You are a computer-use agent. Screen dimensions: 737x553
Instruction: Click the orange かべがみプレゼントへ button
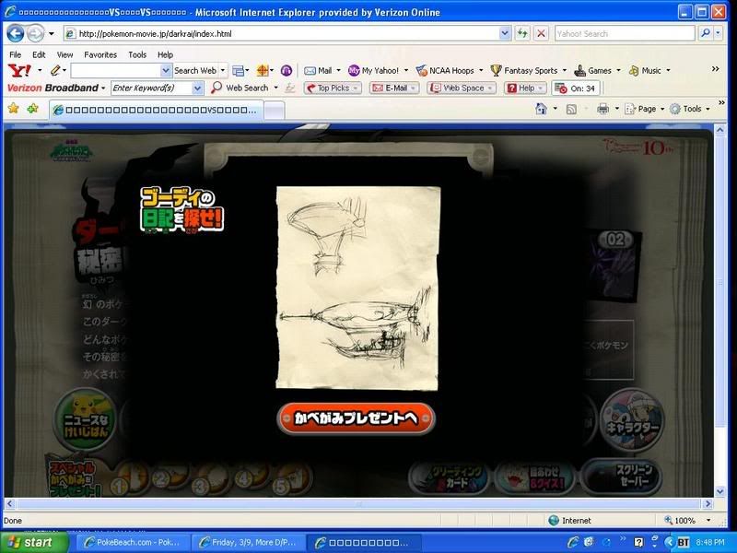(x=356, y=418)
